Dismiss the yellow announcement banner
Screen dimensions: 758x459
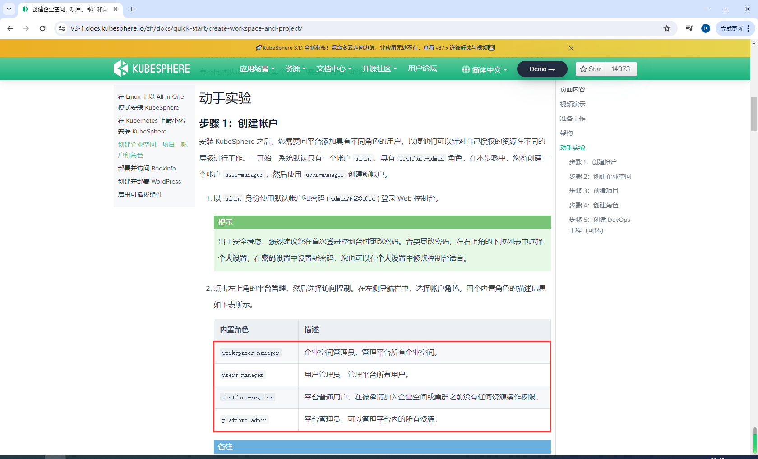(x=571, y=48)
